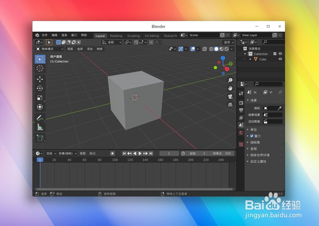Open the 文件 file menu
Screen dimensions: 319x226
pyautogui.click(x=45, y=35)
